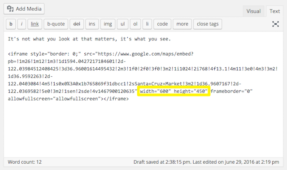Insert an image with img button
The image size is (287, 170).
coord(108,24)
